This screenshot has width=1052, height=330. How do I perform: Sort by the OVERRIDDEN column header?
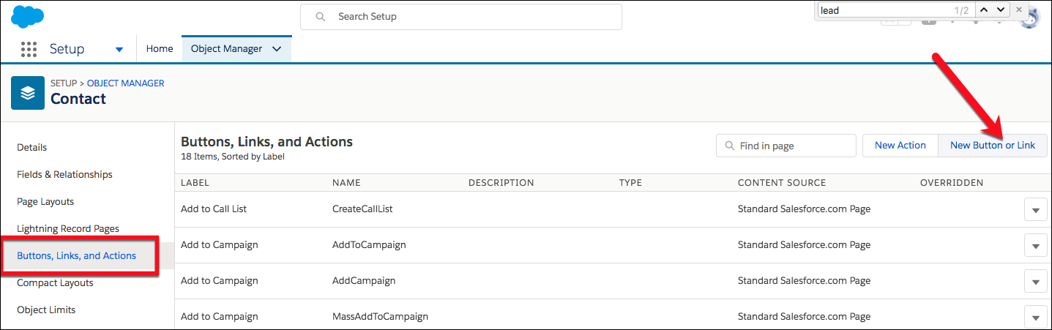[952, 183]
